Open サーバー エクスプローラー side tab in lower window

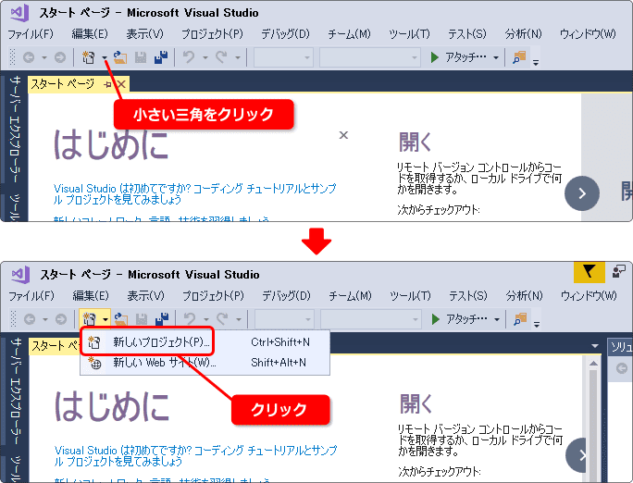tap(16, 391)
